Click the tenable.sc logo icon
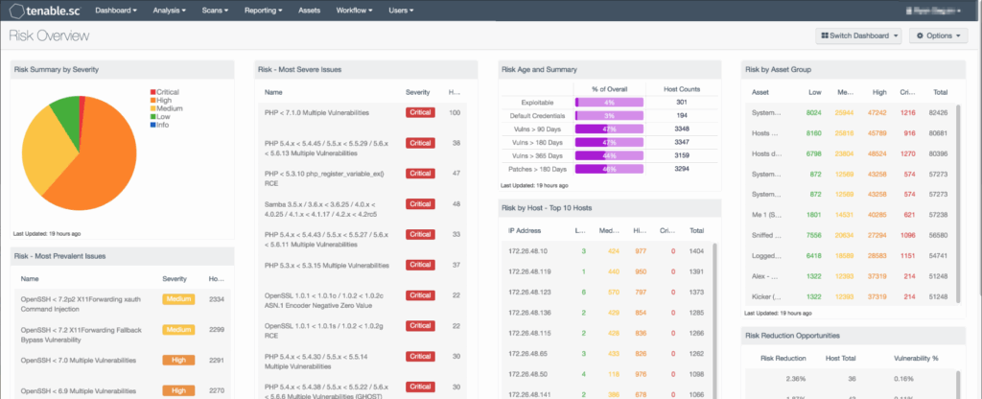982x399 pixels. click(x=16, y=11)
